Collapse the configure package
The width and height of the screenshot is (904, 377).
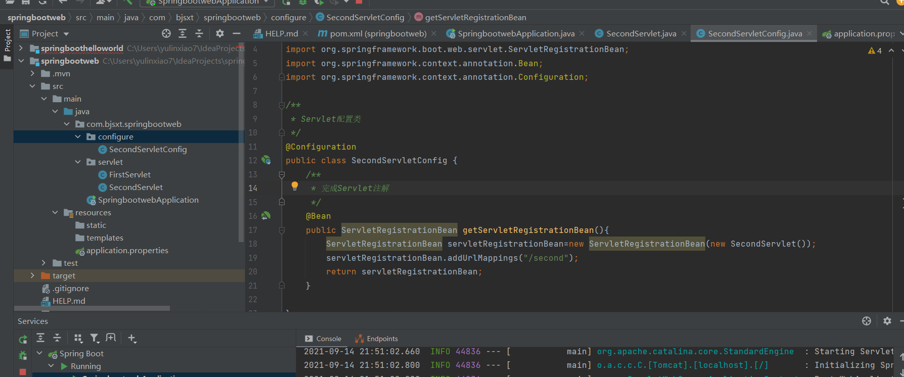(x=78, y=136)
